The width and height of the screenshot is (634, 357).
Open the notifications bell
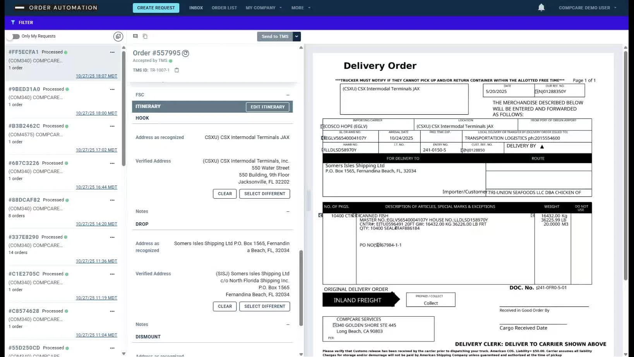click(x=541, y=7)
